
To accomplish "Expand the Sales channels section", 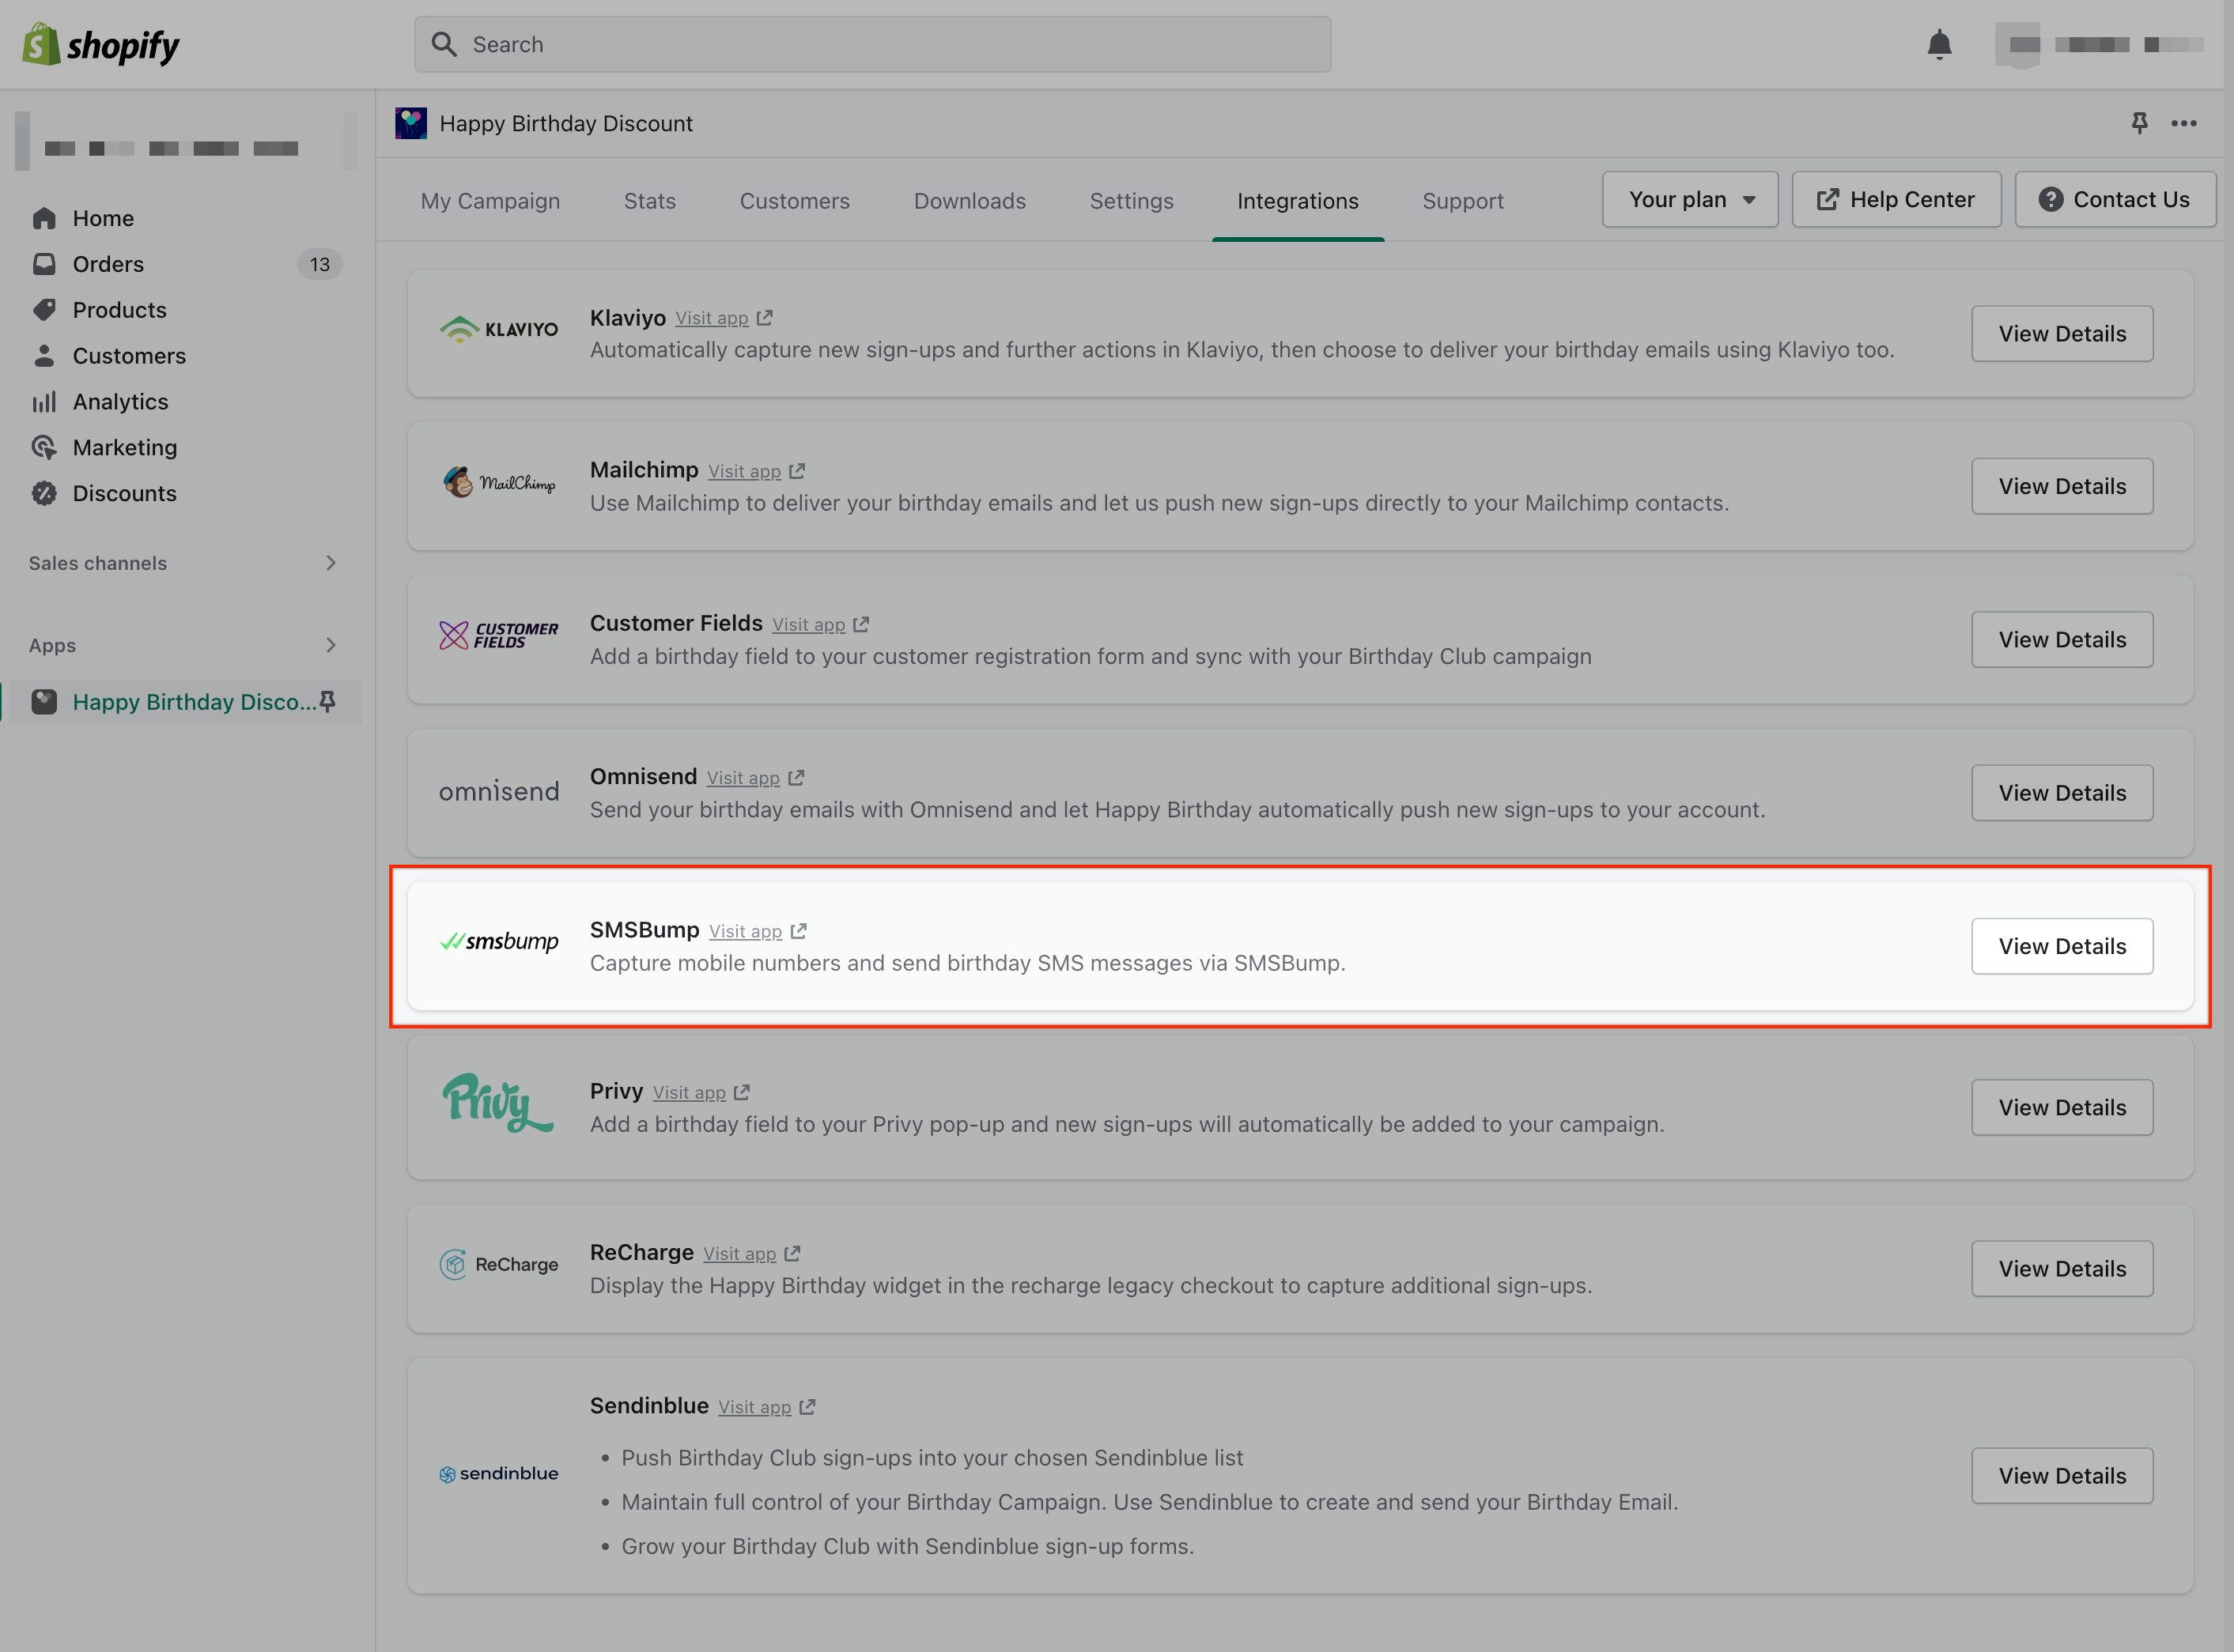I will (330, 563).
